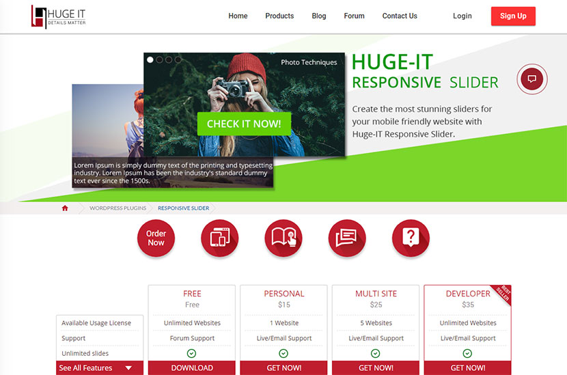Click the check icon in PERSONAL column
The image size is (567, 375).
tap(283, 353)
